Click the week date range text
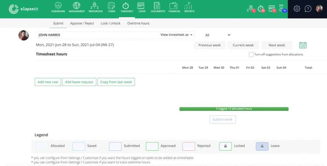The height and width of the screenshot is (166, 327). click(x=75, y=45)
